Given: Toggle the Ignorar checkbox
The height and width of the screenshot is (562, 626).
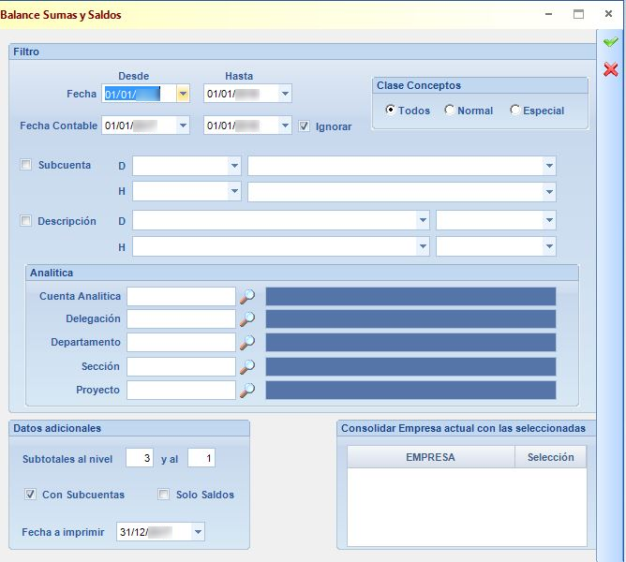Looking at the screenshot, I should [x=305, y=126].
